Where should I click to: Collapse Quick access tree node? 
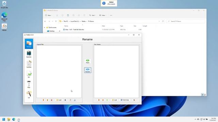(x=45, y=27)
